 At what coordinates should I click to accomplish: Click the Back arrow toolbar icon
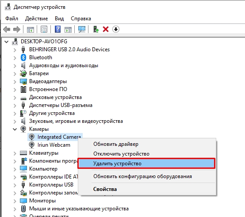pos(7,29)
